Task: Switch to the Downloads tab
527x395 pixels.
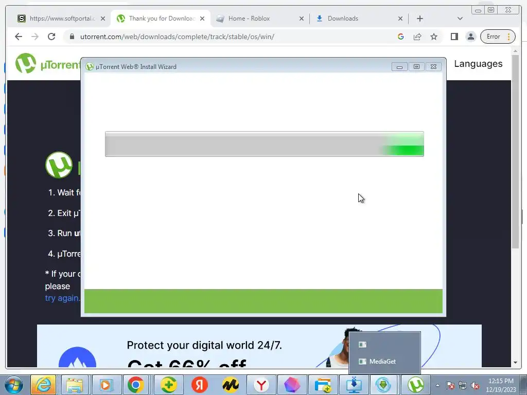Action: pyautogui.click(x=358, y=19)
